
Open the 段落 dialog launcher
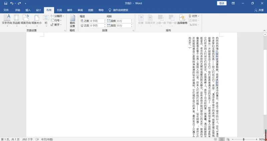[x=133, y=31]
